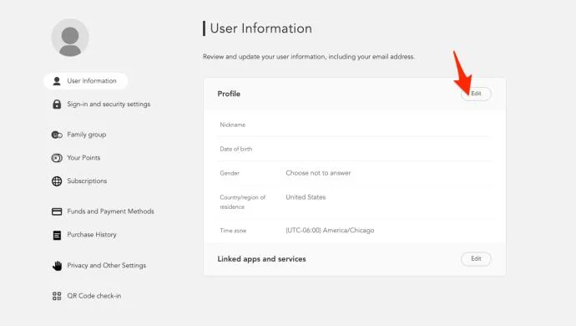This screenshot has height=326, width=576.
Task: Edit Linked apps and services
Action: (476, 258)
